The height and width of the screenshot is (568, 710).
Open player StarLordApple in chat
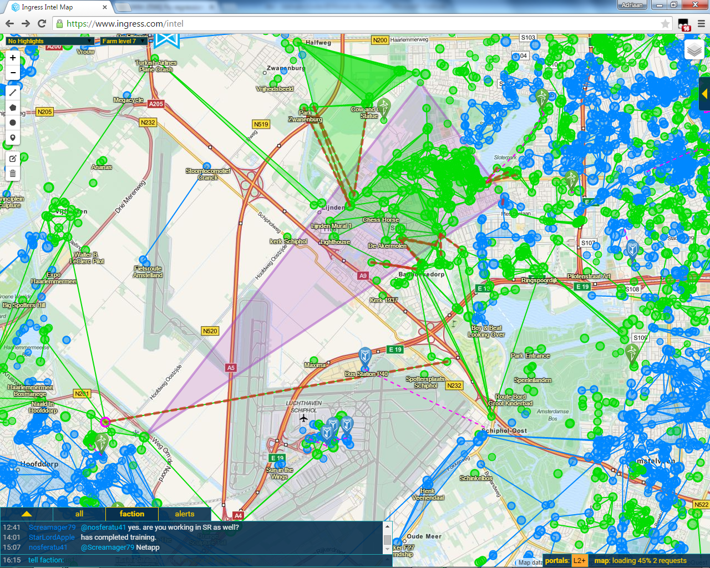[x=52, y=537]
